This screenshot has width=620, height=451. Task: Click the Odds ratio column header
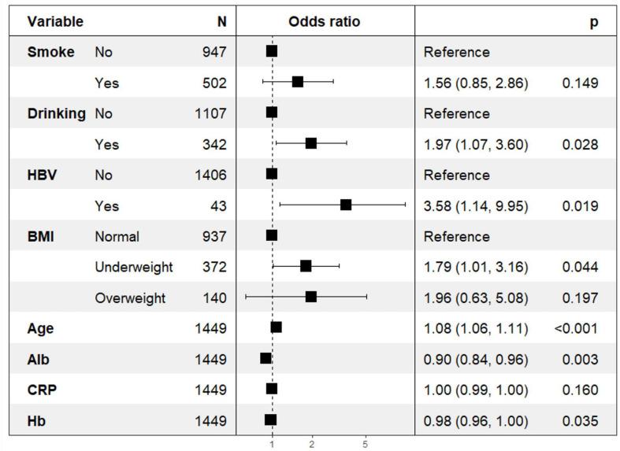pyautogui.click(x=325, y=21)
